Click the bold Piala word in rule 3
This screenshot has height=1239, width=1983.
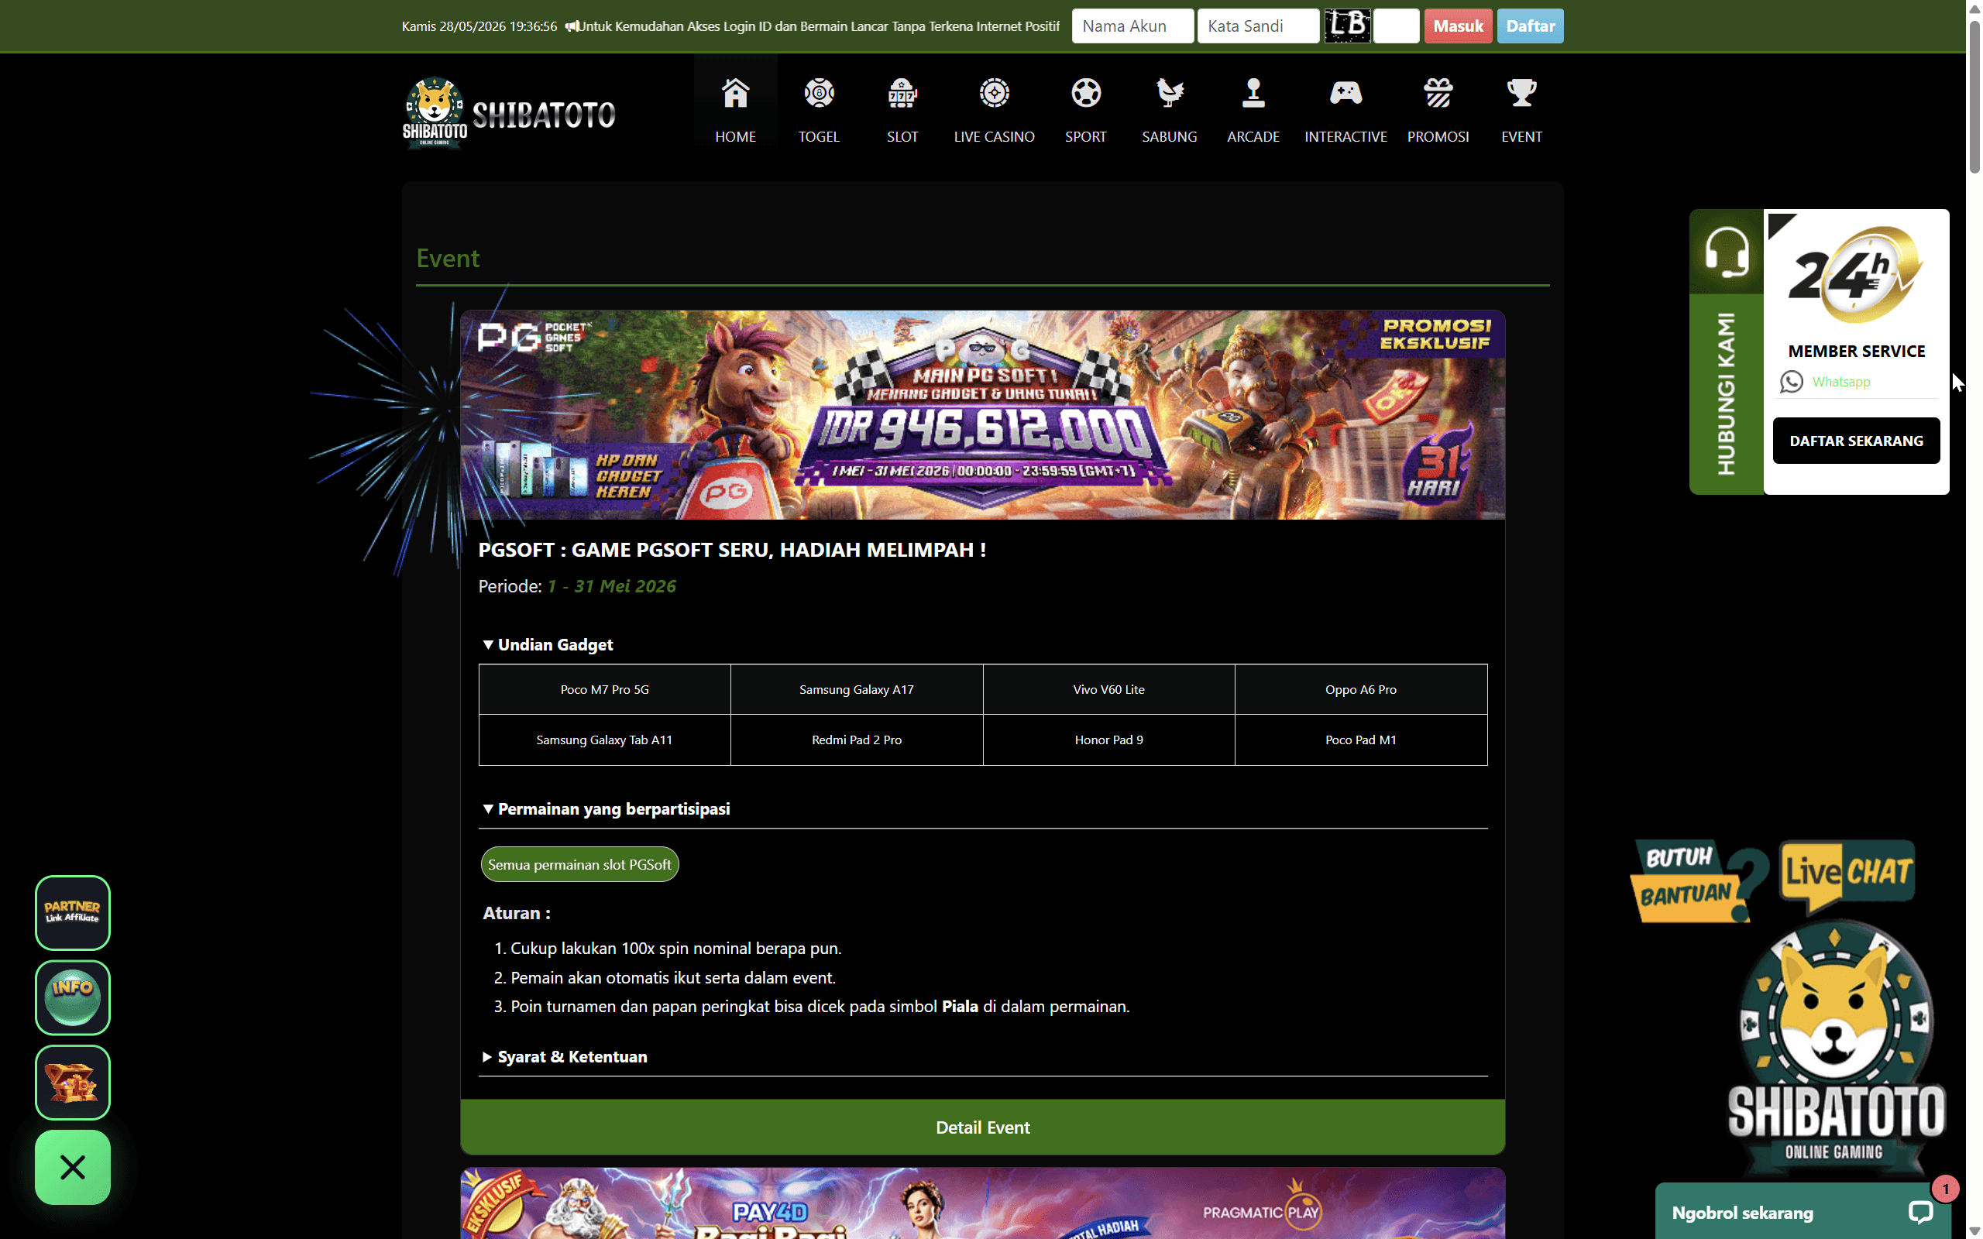[x=960, y=1006]
